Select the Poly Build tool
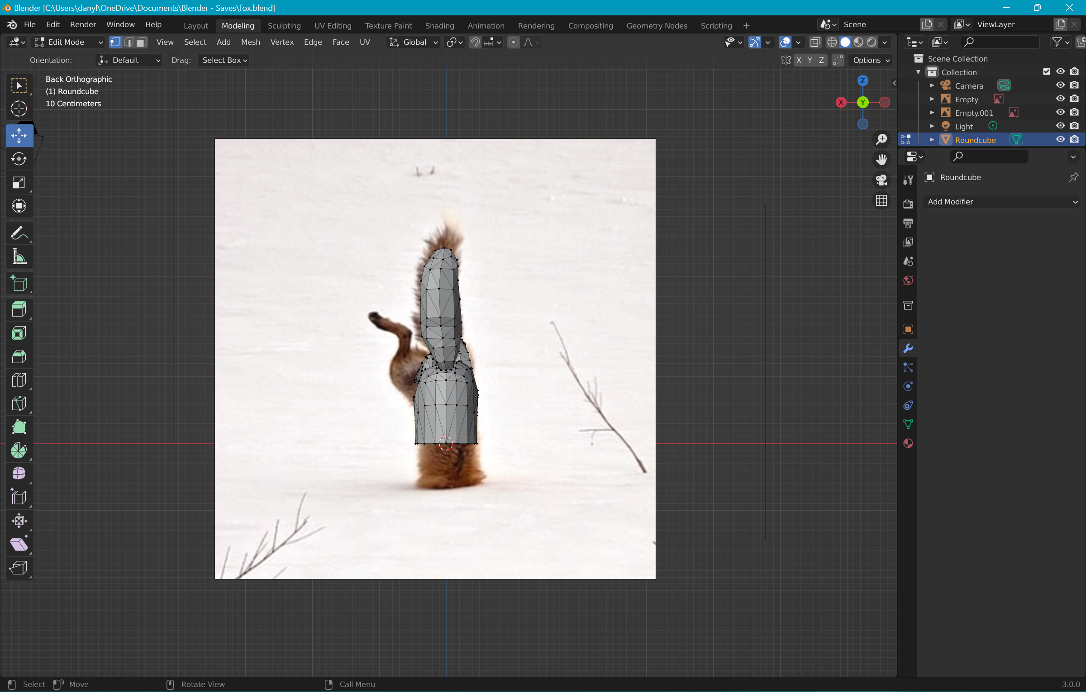 point(19,427)
